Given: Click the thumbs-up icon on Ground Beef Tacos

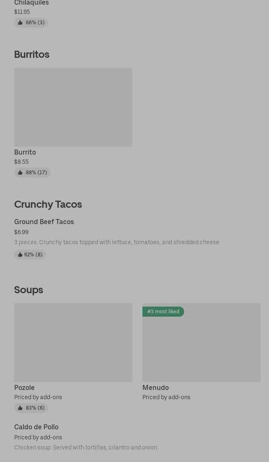Looking at the screenshot, I should (20, 255).
